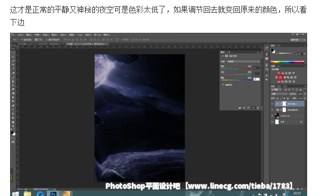Viewport: 322px width, 196px height.
Task: Select the Eraser tool
Action: 13,89
